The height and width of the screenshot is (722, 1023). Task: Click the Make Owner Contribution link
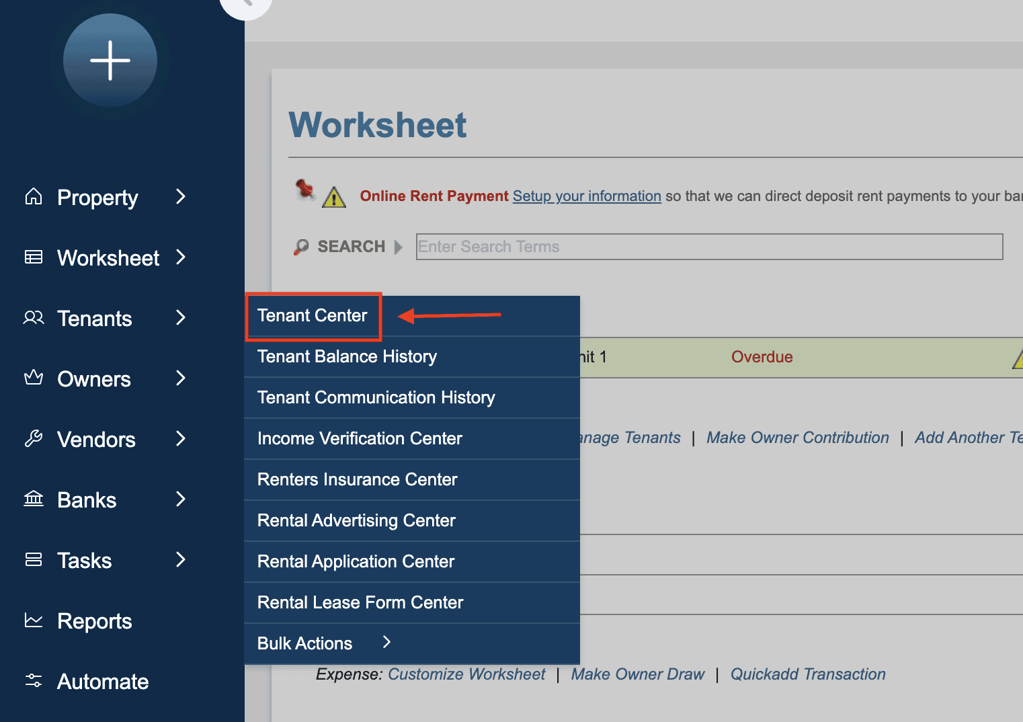click(797, 438)
